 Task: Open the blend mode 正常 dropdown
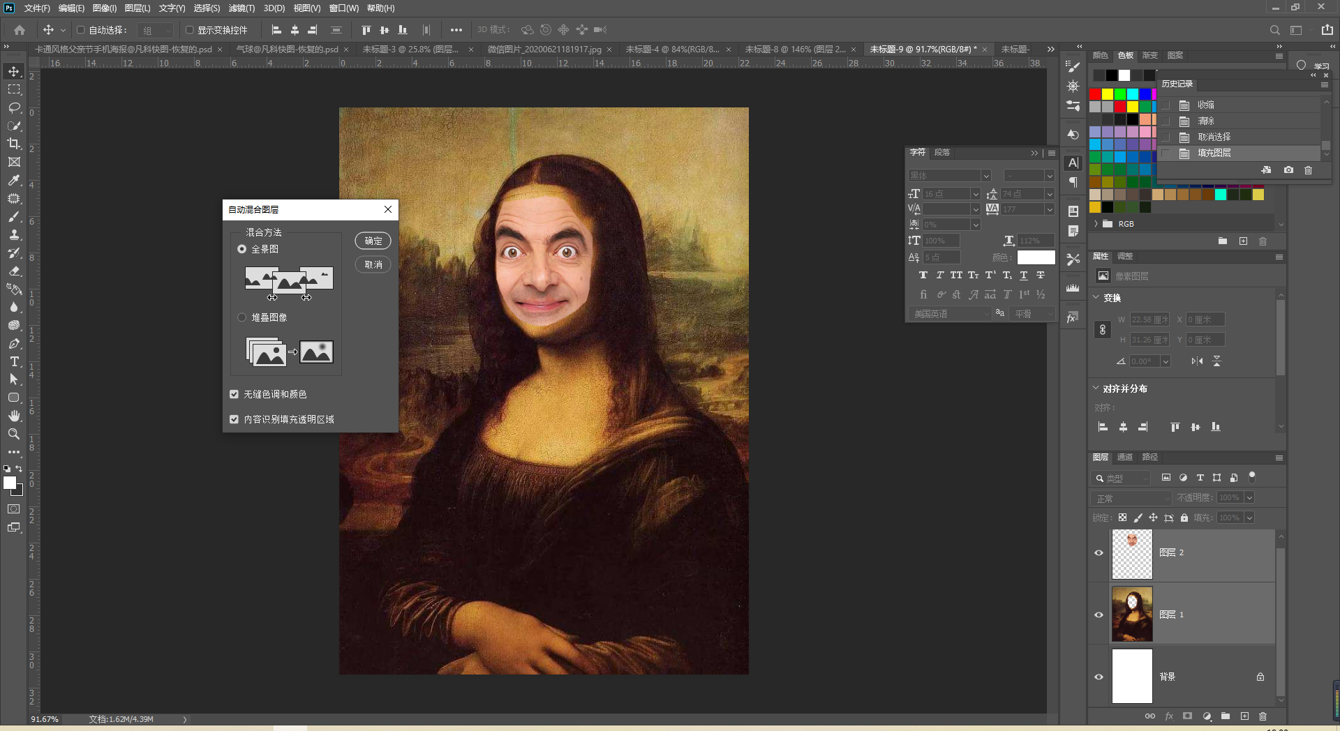point(1131,498)
